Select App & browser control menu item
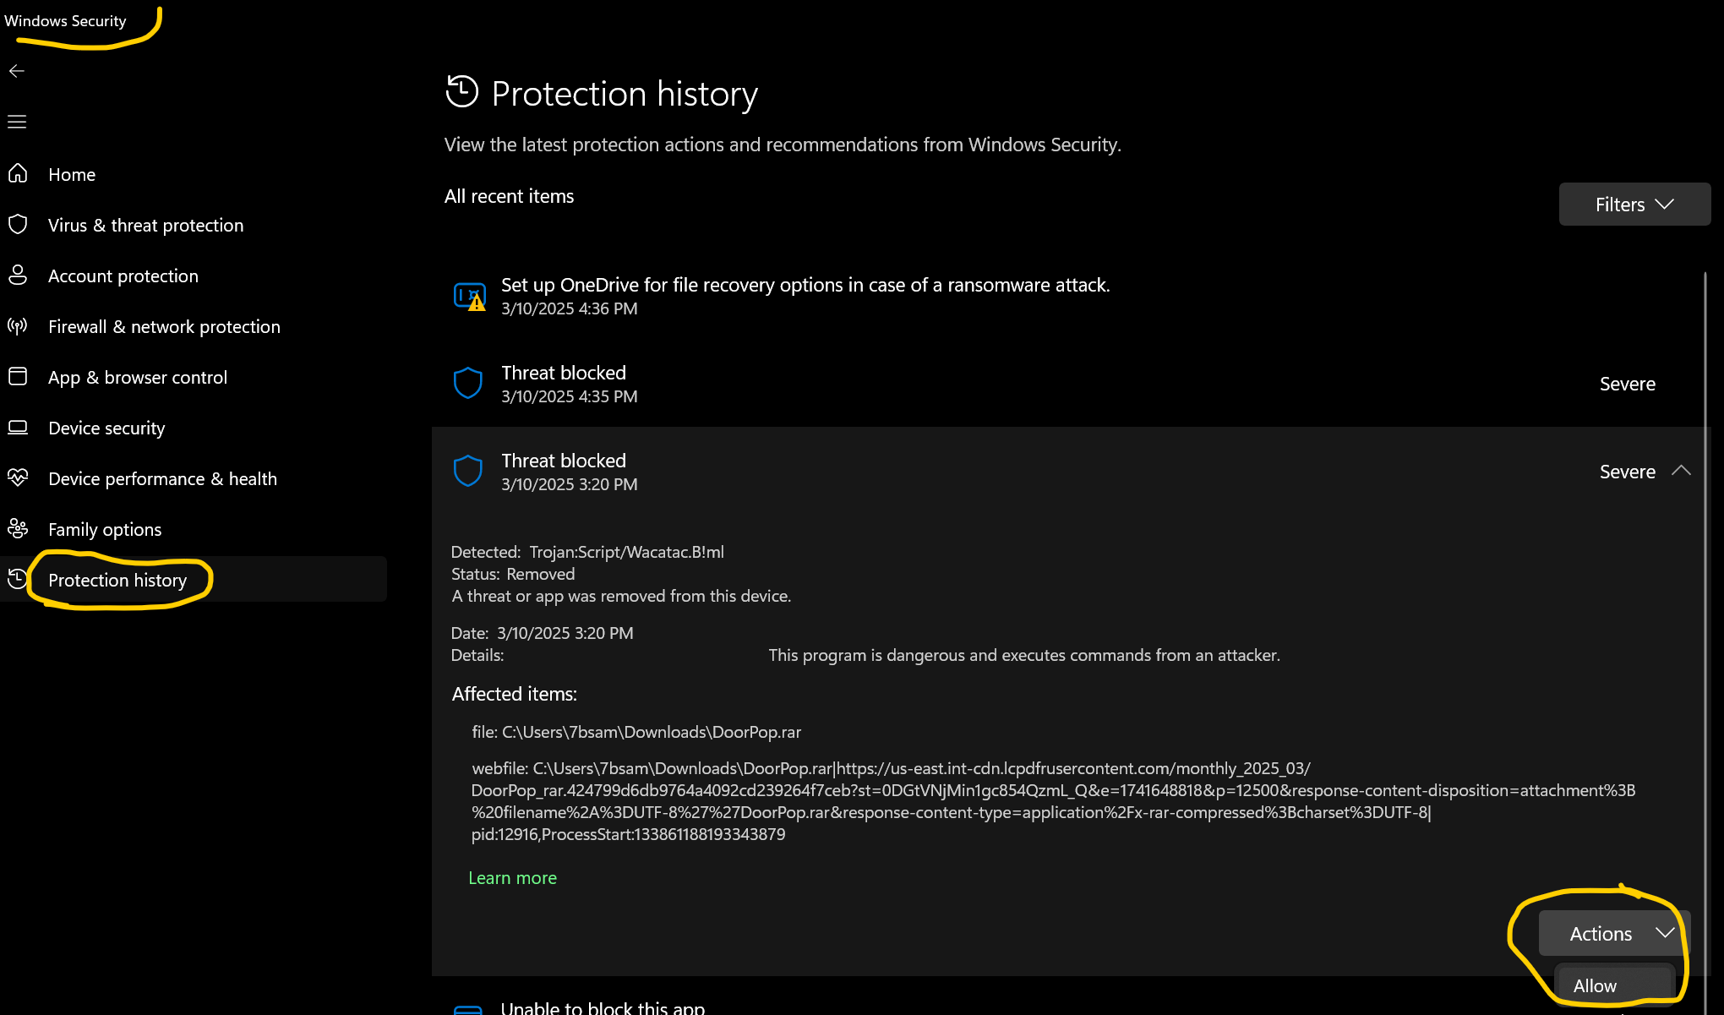The image size is (1724, 1015). pyautogui.click(x=138, y=378)
